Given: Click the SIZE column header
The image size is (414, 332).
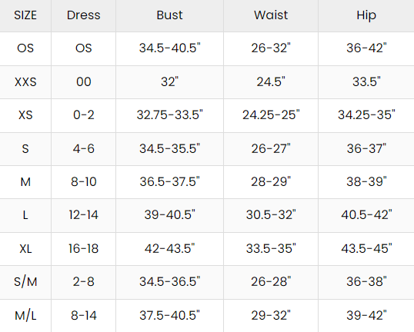Looking at the screenshot, I should pyautogui.click(x=25, y=15).
